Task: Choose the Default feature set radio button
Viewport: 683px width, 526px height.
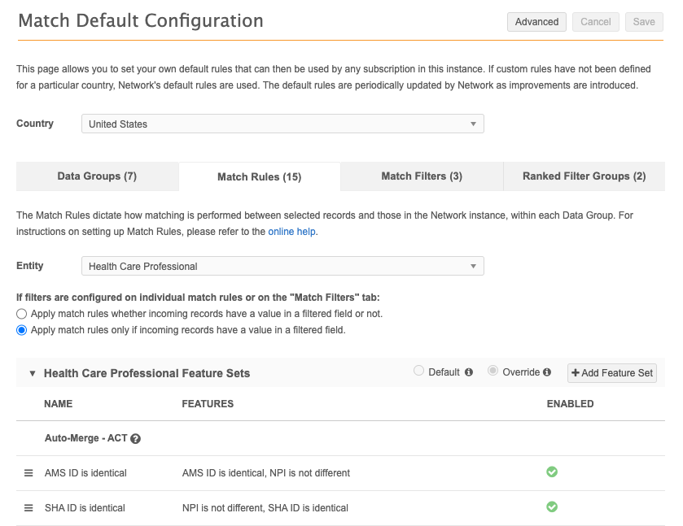Action: 419,372
